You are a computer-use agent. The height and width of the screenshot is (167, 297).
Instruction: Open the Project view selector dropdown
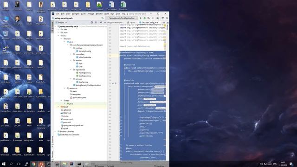tap(62, 23)
